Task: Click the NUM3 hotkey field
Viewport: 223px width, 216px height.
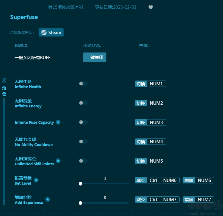Action: (x=156, y=122)
